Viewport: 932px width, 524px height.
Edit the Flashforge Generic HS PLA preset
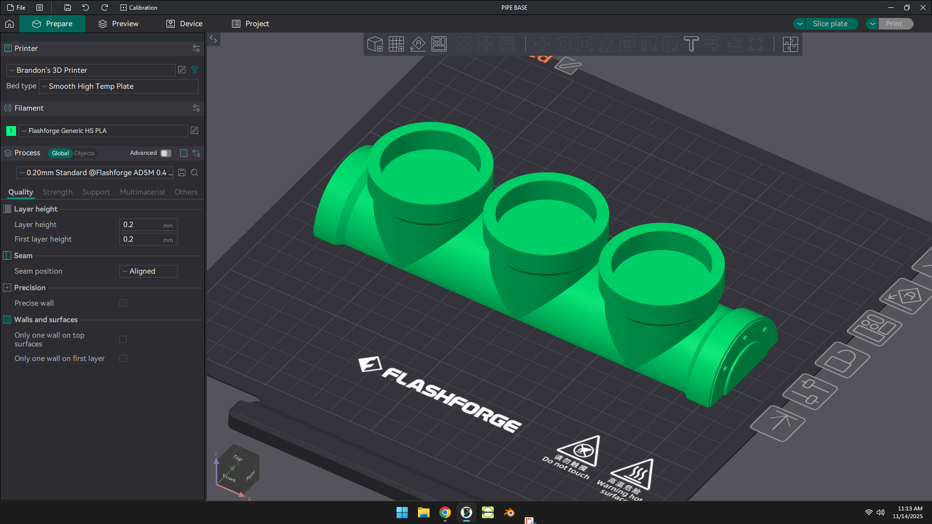tap(195, 131)
